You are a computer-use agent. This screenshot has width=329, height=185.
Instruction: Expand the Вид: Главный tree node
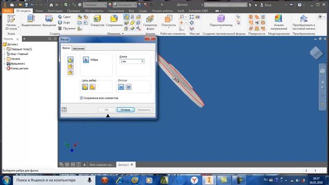(x=5, y=54)
